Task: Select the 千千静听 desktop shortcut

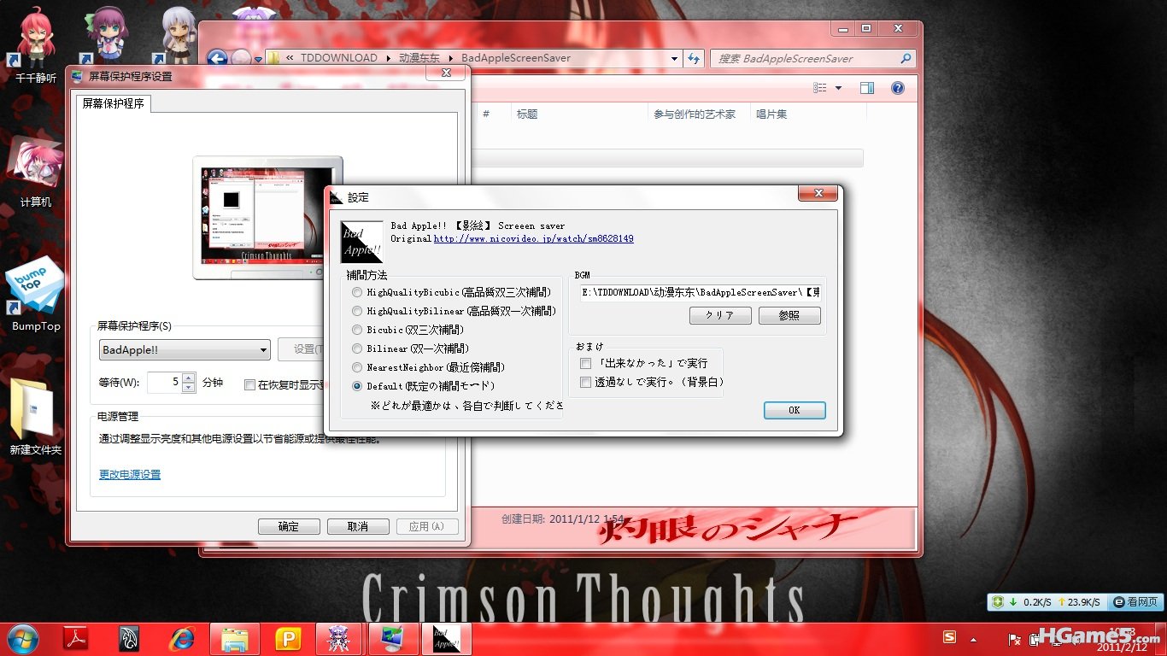Action: pyautogui.click(x=36, y=44)
